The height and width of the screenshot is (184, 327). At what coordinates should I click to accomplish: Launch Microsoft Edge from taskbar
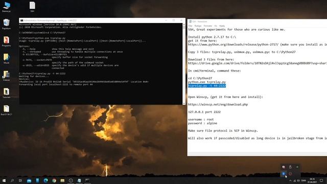point(46,180)
